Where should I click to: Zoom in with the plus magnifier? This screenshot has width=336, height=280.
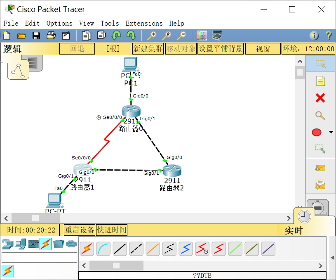[152, 36]
